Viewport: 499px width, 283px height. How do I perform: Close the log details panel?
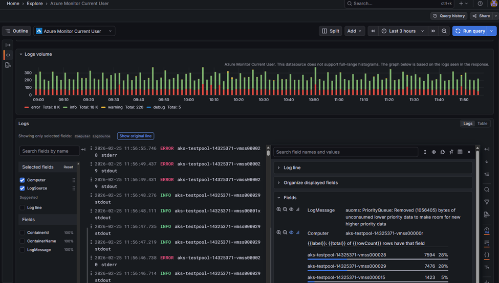468,152
